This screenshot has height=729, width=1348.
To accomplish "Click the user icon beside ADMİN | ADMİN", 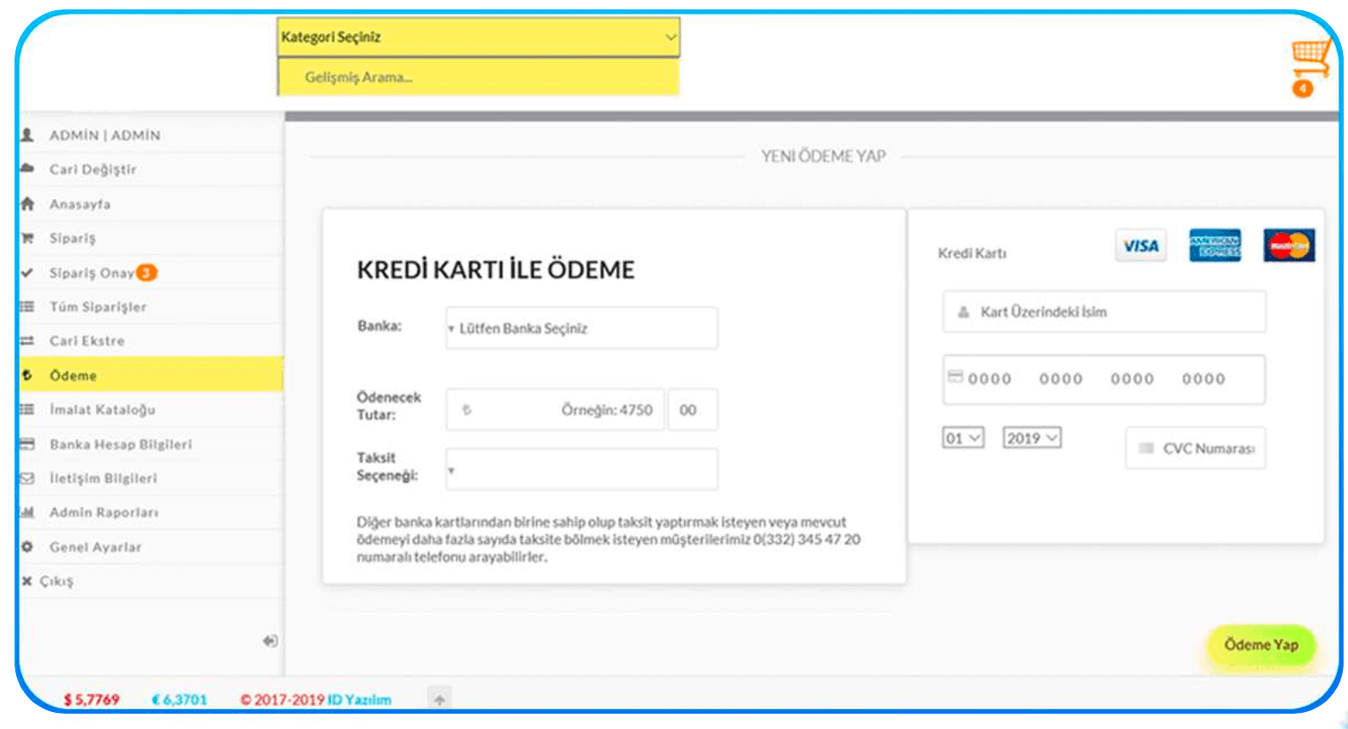I will point(27,135).
